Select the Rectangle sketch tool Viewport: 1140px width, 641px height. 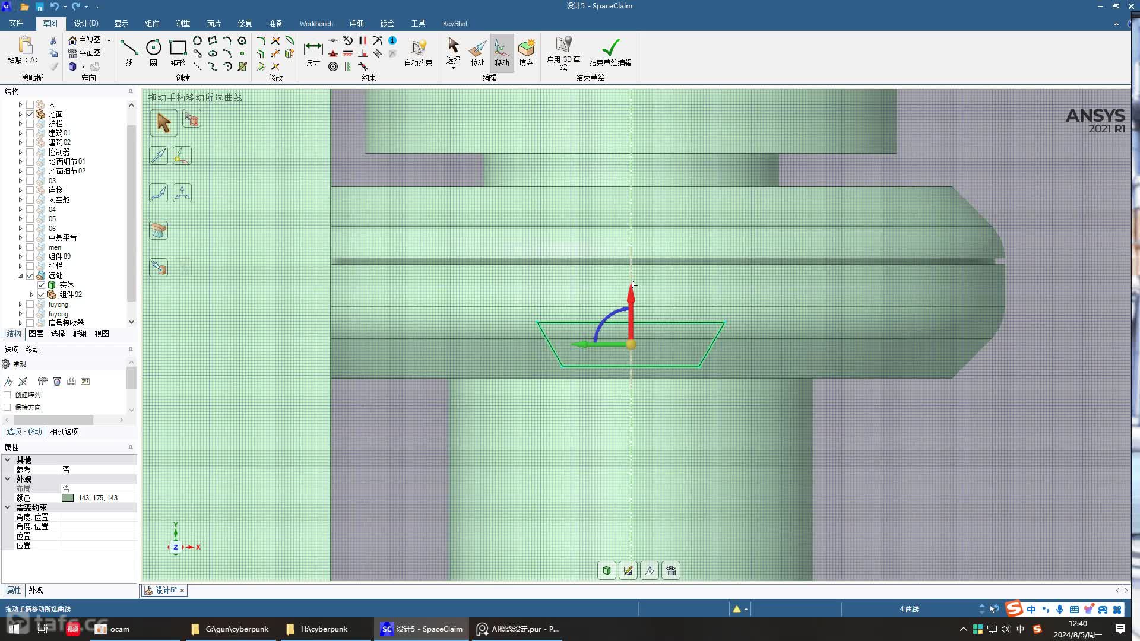[x=178, y=52]
